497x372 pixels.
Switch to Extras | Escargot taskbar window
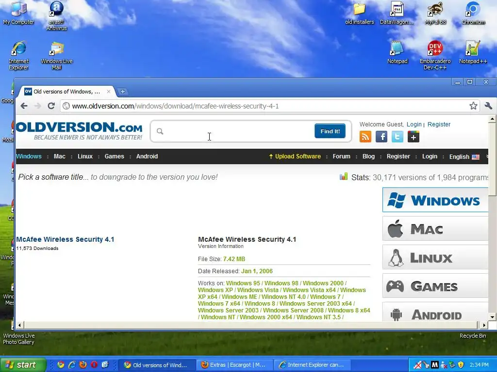pyautogui.click(x=234, y=365)
